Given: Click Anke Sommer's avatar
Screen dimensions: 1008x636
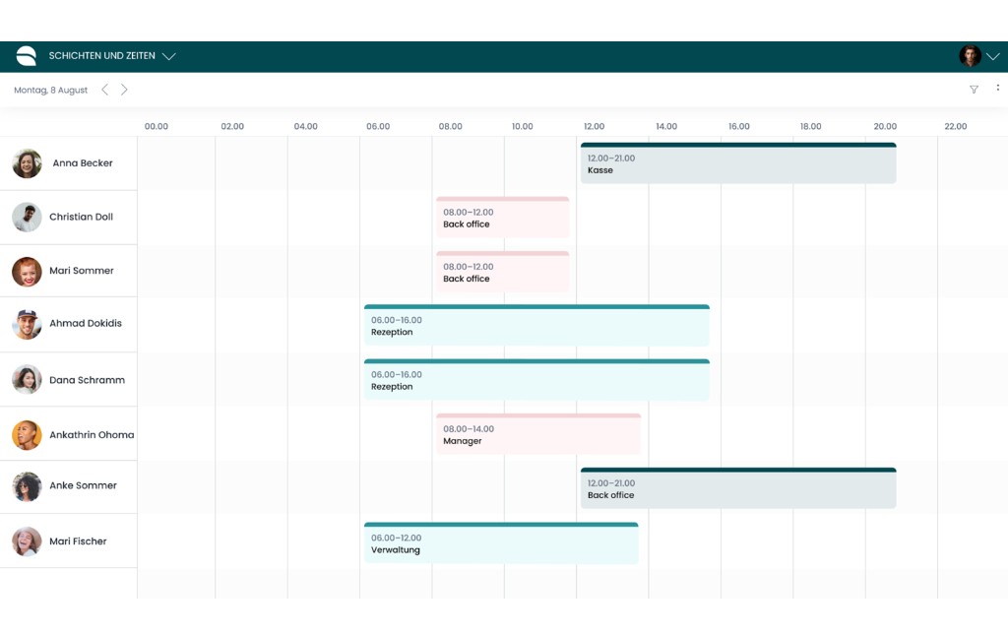Looking at the screenshot, I should [27, 486].
